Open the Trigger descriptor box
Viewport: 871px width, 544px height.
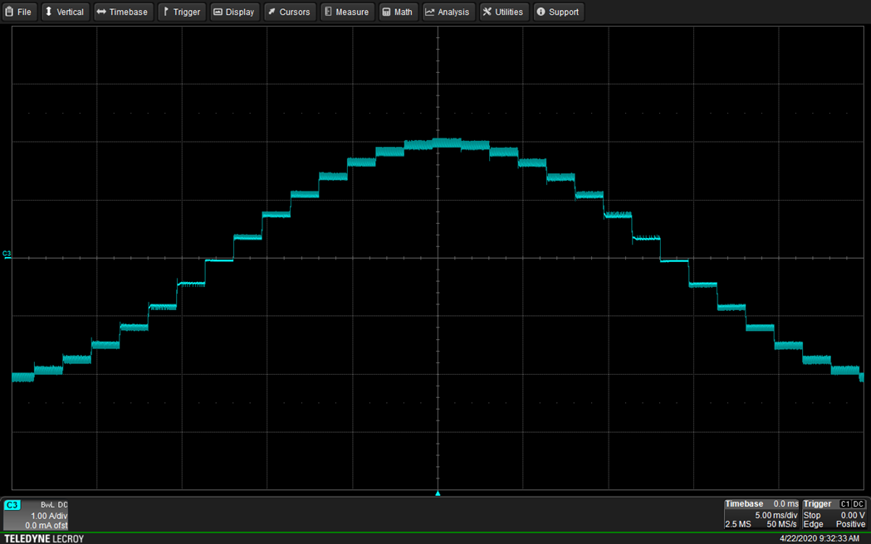834,514
